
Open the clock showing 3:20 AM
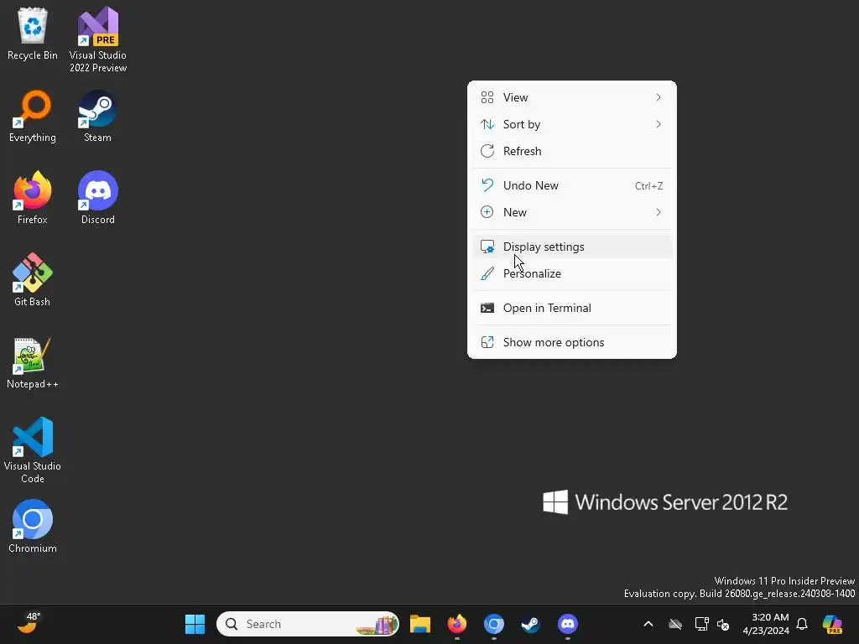click(x=766, y=624)
